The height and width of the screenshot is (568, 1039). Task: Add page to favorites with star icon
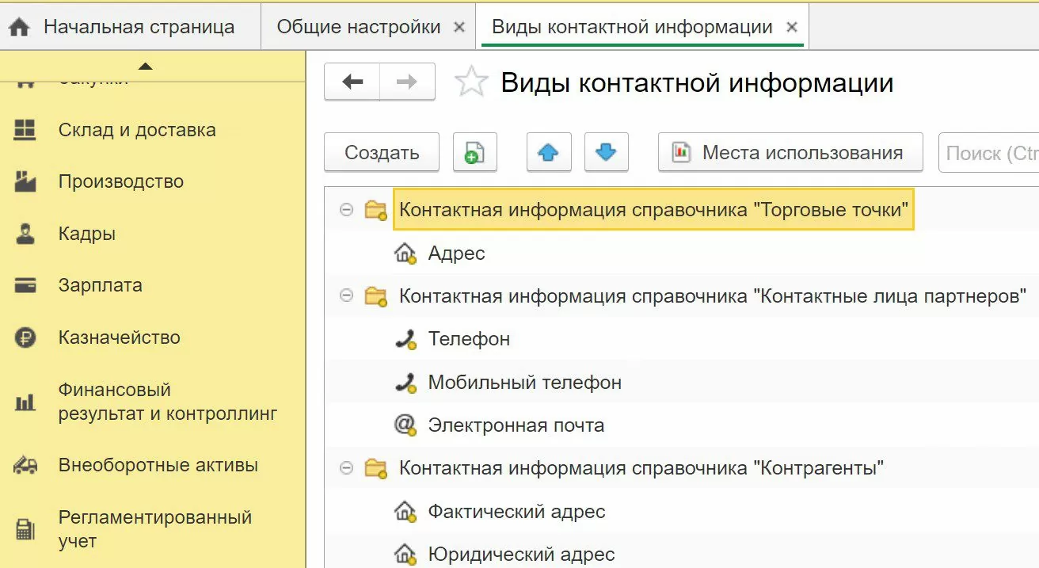point(471,82)
